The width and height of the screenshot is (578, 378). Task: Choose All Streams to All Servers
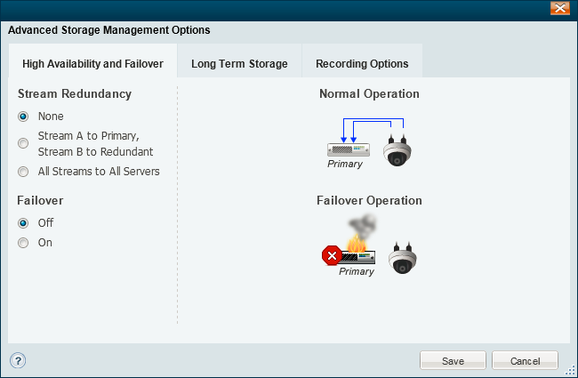(23, 172)
